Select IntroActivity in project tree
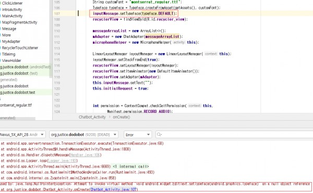This screenshot has width=313, height=193. [12, 9]
